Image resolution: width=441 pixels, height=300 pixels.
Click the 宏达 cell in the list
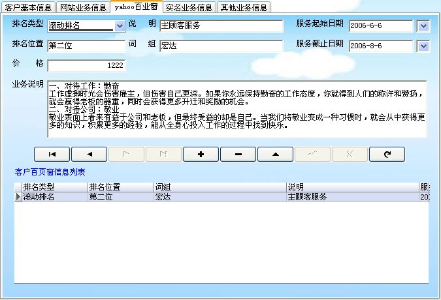click(220, 197)
